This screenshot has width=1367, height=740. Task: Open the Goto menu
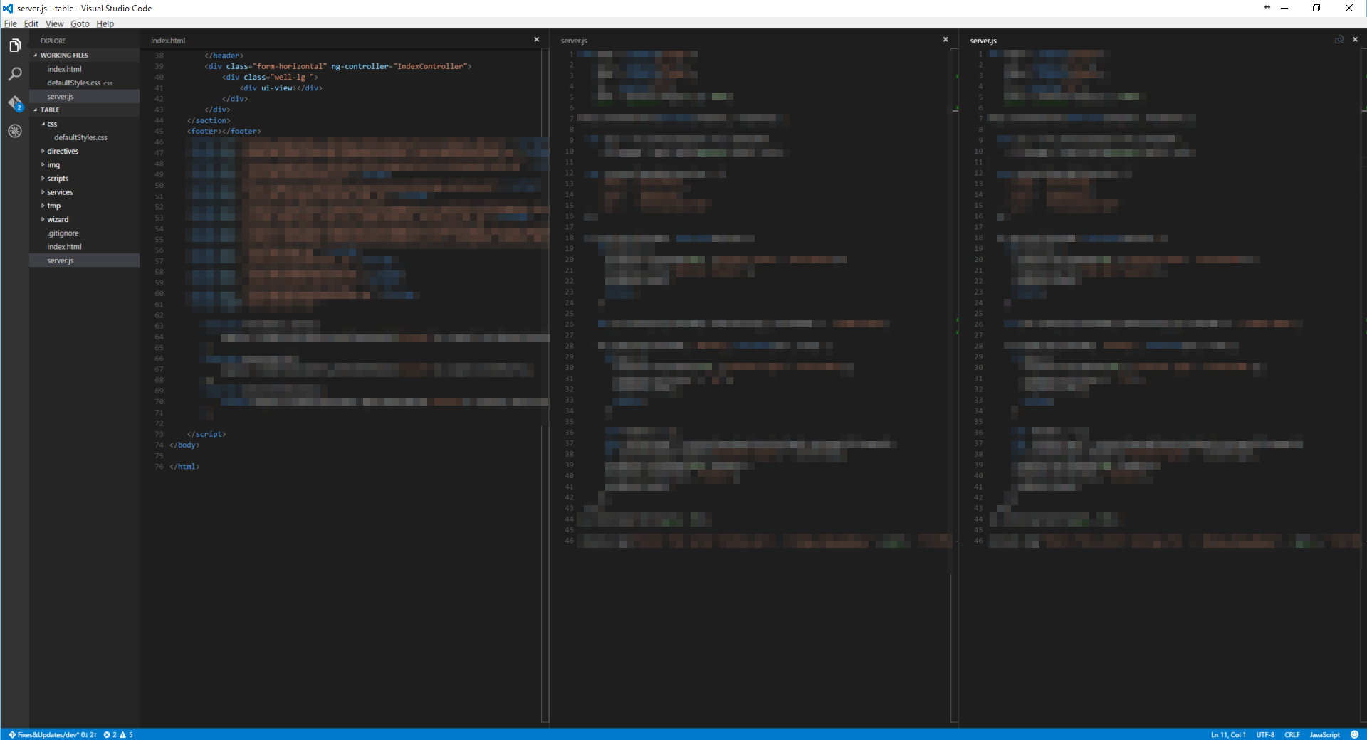(x=80, y=23)
